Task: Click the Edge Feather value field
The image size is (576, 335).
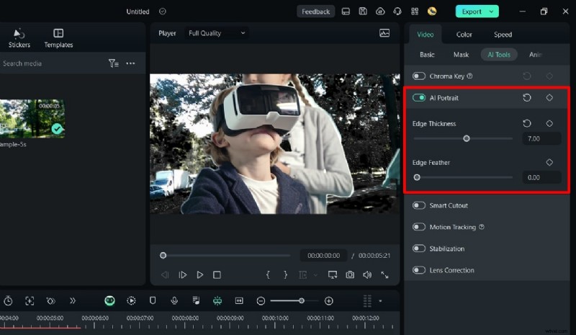Action: (542, 178)
